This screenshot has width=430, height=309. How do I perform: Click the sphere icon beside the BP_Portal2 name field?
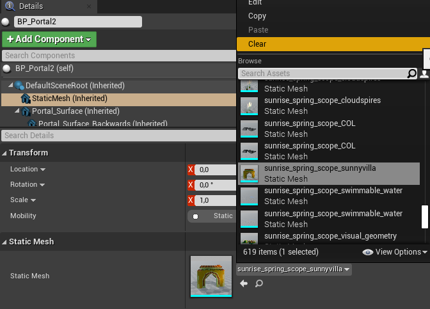coord(6,22)
